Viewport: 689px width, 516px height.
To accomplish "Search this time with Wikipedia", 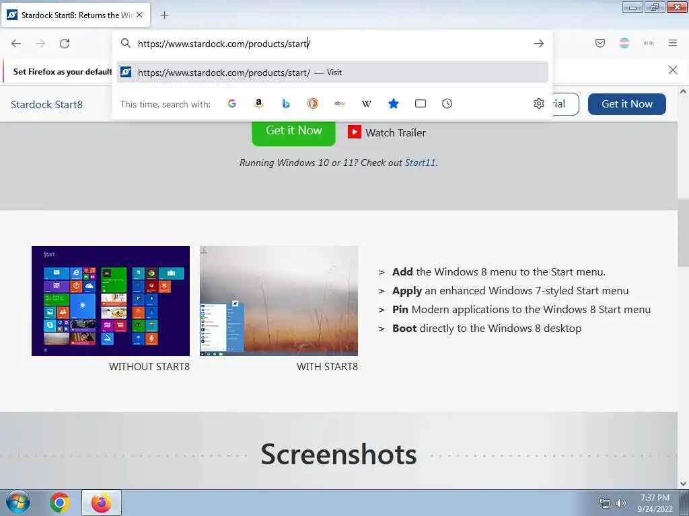I will pos(367,103).
